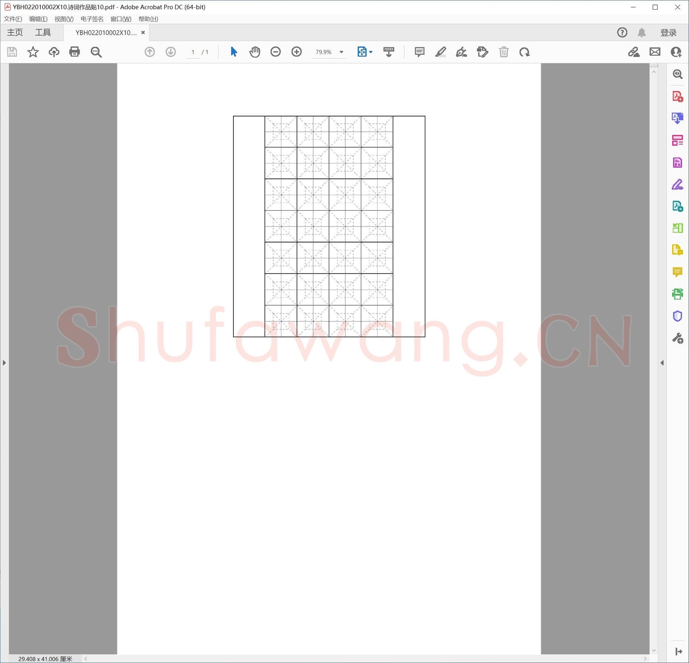The width and height of the screenshot is (689, 663).
Task: Open the Sign document pen tool
Action: pyautogui.click(x=461, y=52)
